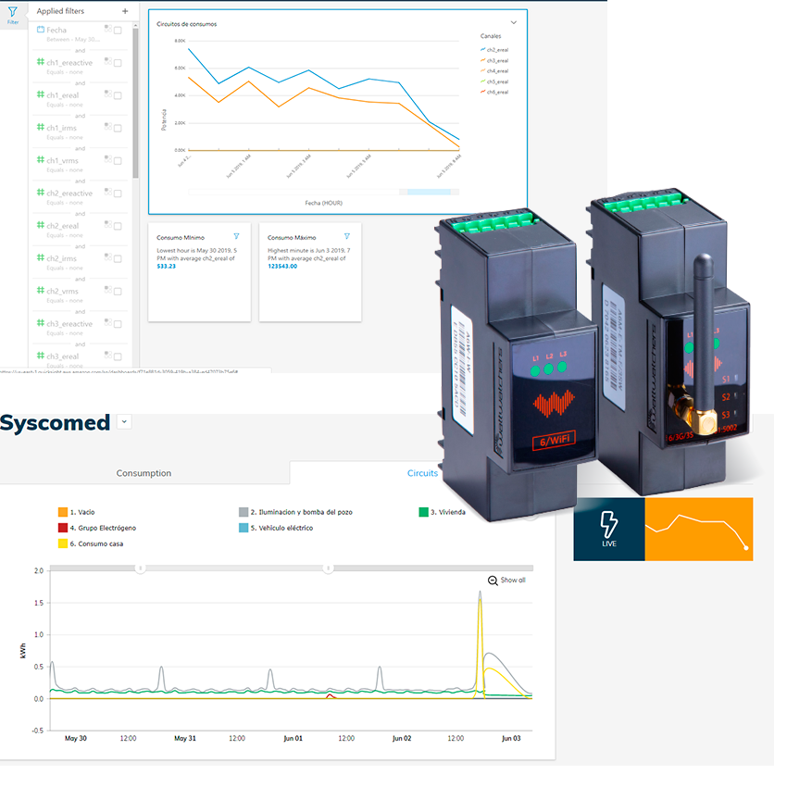Screen dimensions: 787x787
Task: Click the hash icon beside ch1_irms
Action: 41,127
